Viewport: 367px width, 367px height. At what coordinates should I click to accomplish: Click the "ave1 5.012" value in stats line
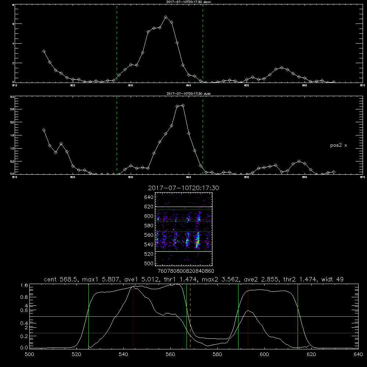pos(142,279)
